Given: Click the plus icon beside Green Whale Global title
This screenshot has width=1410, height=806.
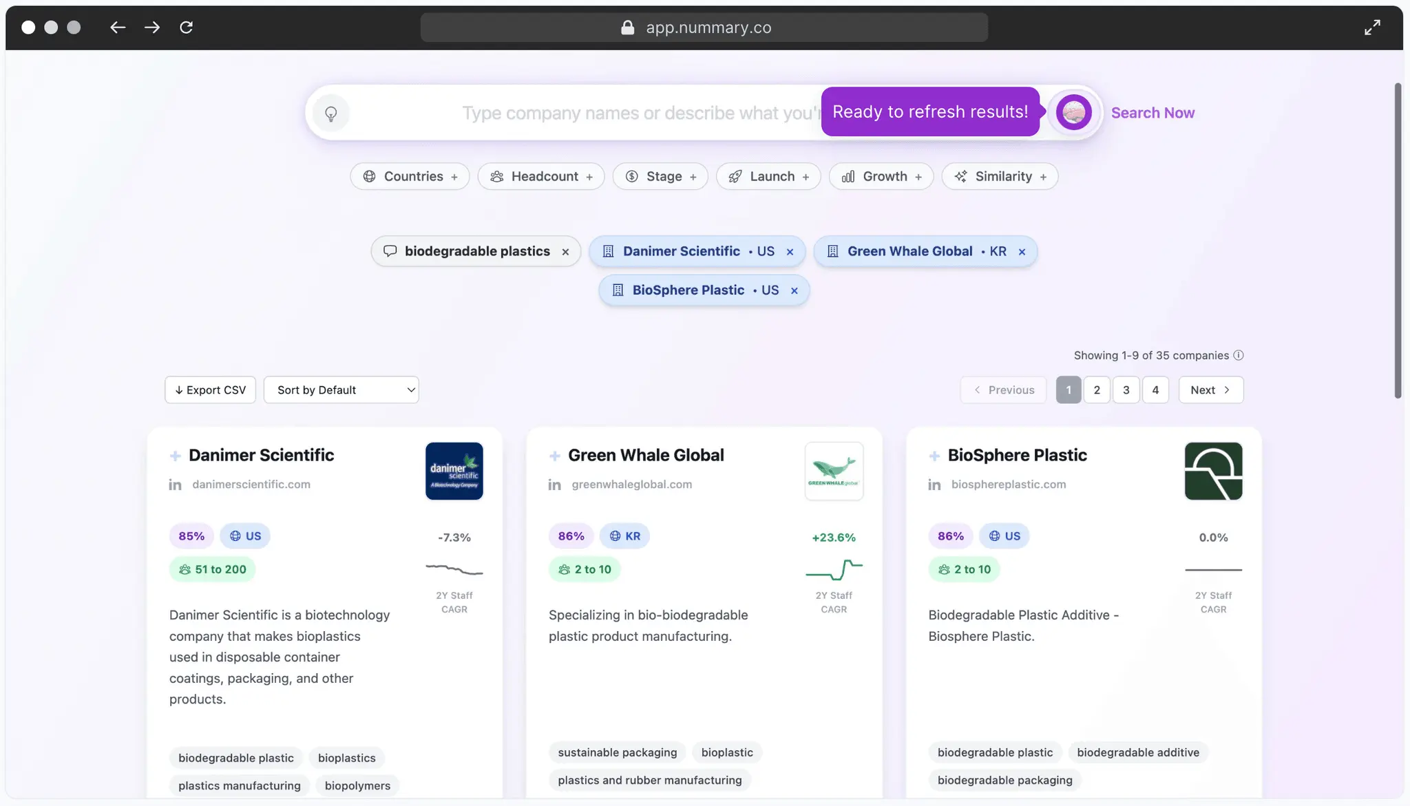Looking at the screenshot, I should click(x=554, y=456).
